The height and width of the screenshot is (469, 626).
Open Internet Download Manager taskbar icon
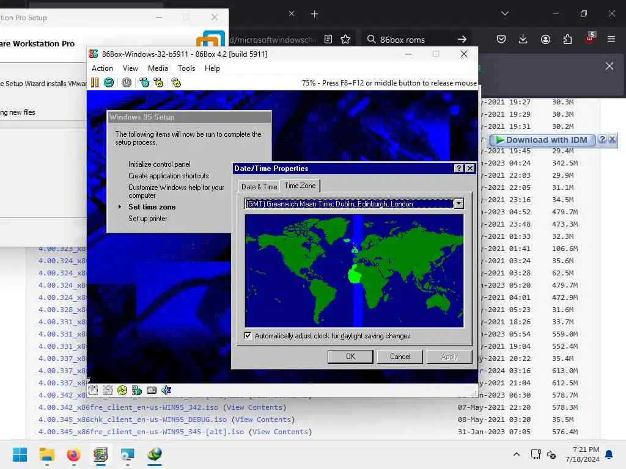click(x=155, y=454)
